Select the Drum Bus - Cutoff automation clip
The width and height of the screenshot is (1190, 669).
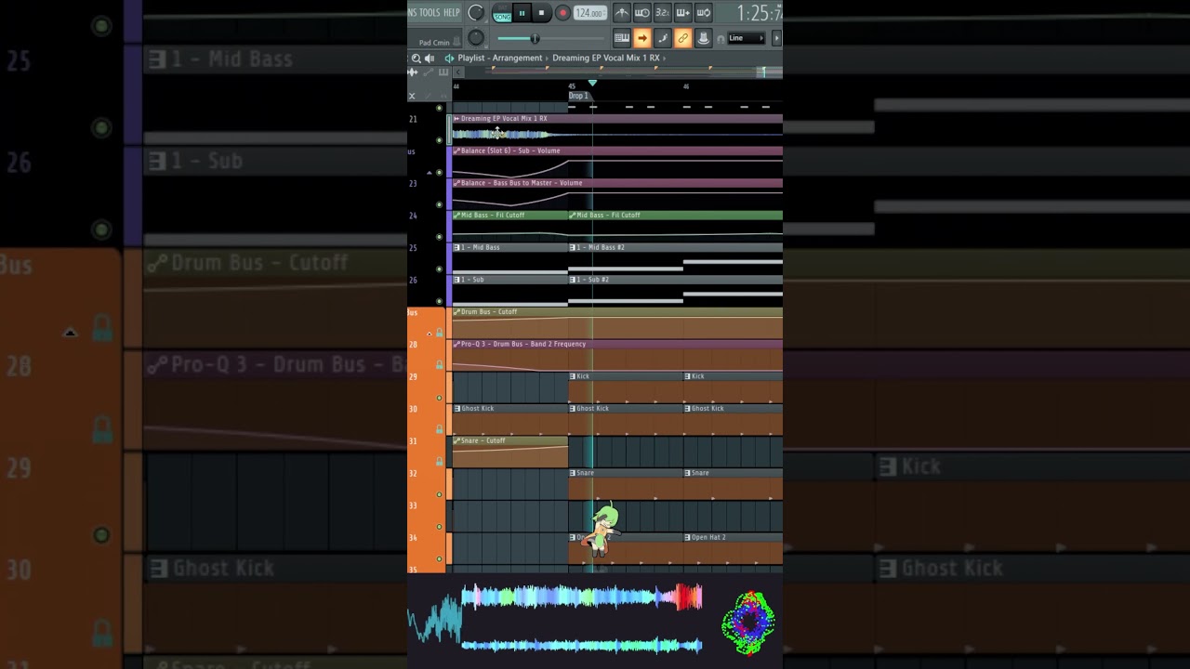click(x=617, y=323)
